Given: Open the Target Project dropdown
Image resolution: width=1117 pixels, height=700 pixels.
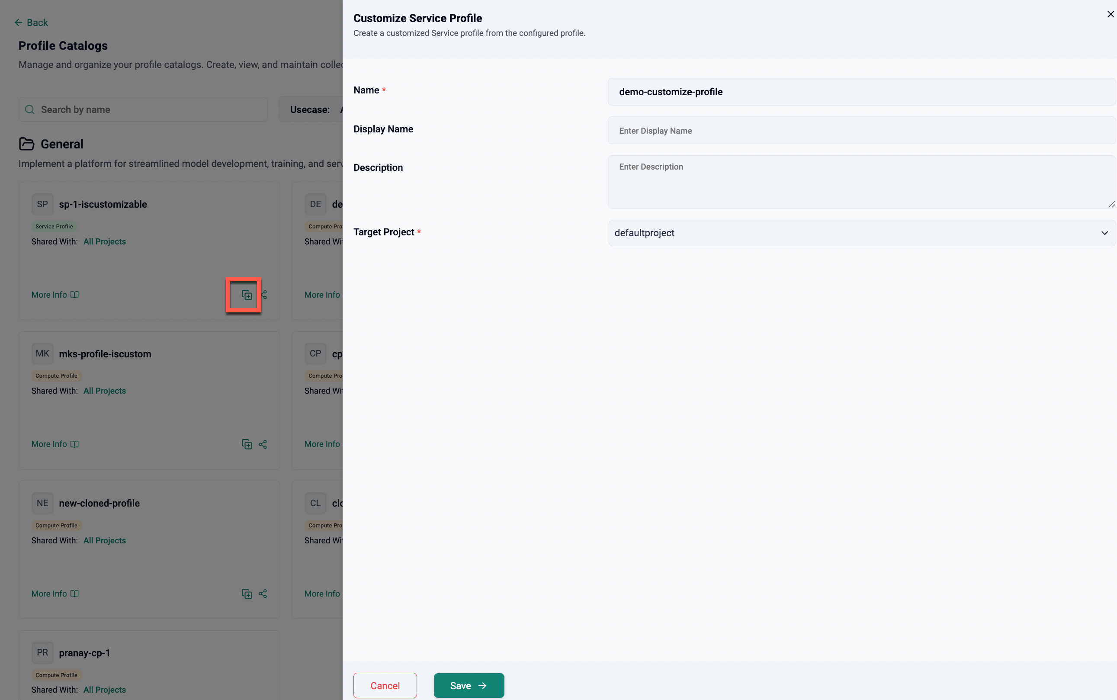Looking at the screenshot, I should click(861, 233).
